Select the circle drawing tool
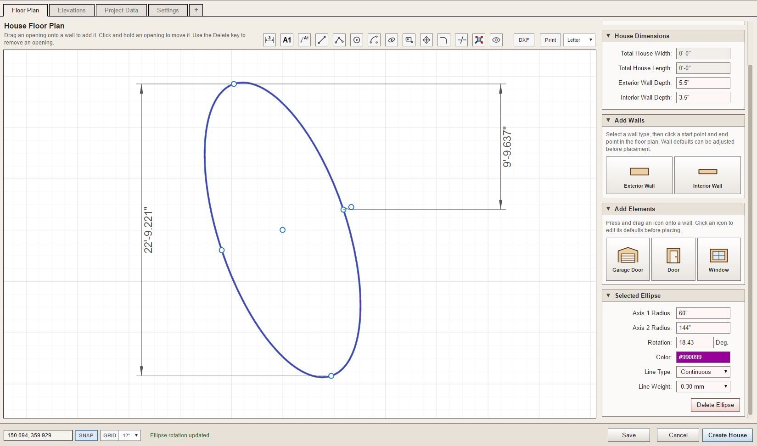The width and height of the screenshot is (757, 446). pos(357,40)
